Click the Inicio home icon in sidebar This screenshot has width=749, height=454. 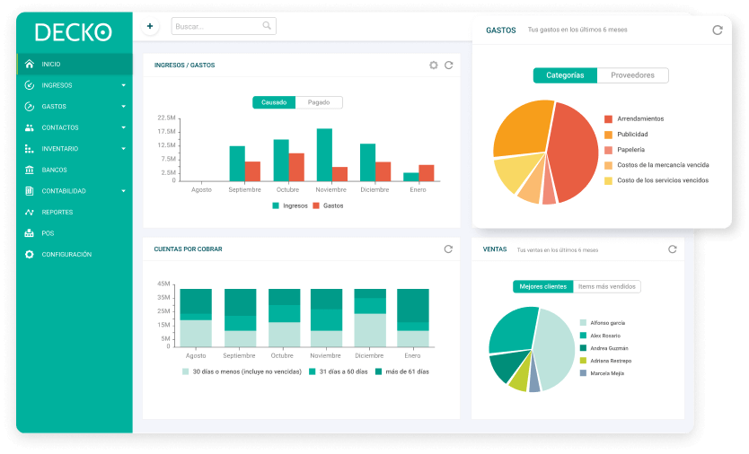[30, 65]
